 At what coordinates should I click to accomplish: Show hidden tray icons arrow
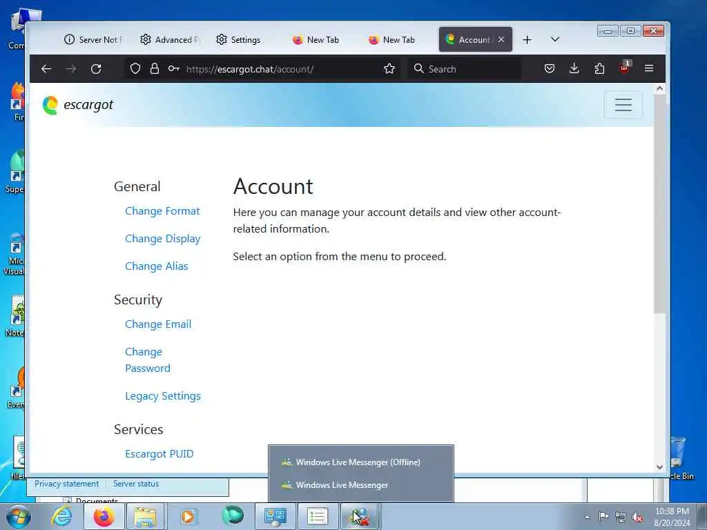tap(587, 517)
